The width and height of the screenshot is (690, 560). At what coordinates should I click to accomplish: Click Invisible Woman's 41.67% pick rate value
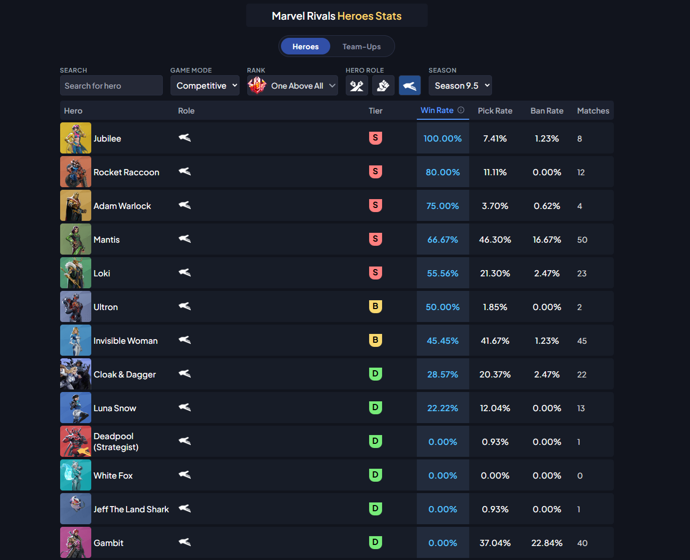coord(495,341)
